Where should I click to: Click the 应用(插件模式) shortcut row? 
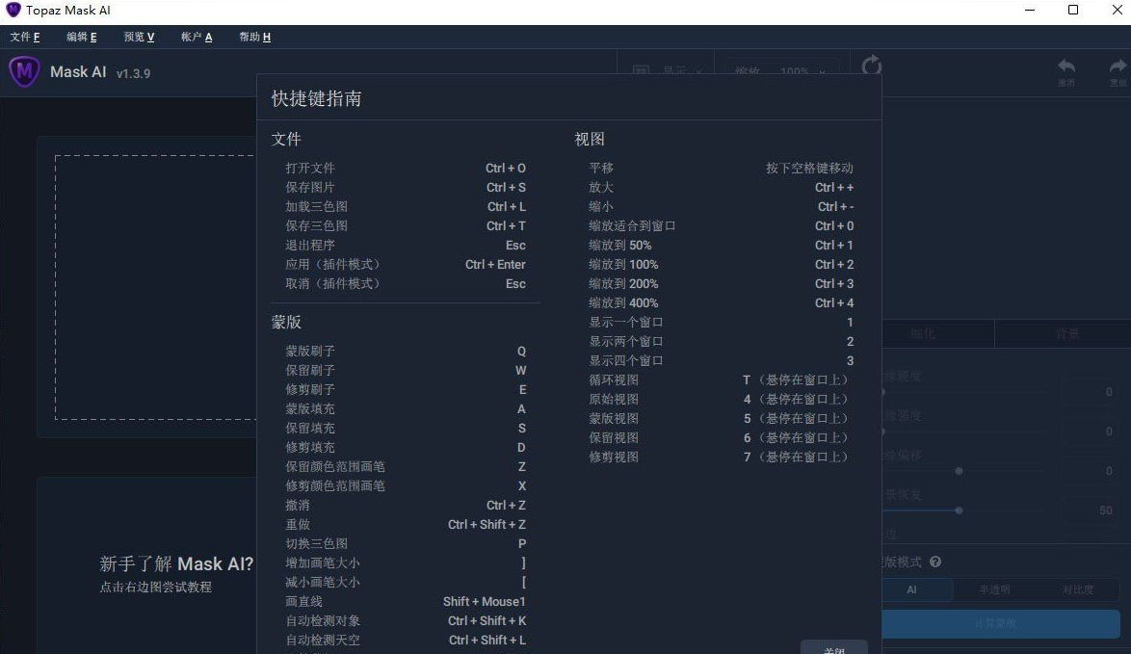click(406, 265)
